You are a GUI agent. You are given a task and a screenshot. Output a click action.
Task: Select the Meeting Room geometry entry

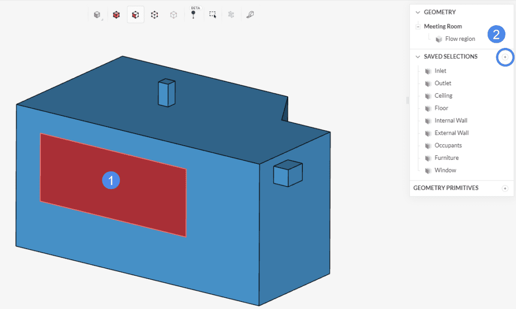[x=443, y=26]
